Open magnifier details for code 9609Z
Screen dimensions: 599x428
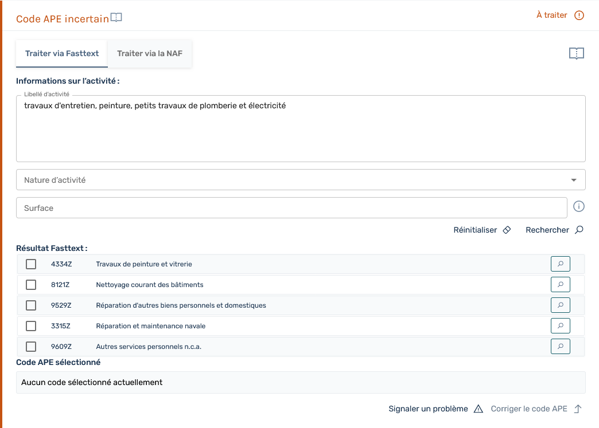pos(560,347)
